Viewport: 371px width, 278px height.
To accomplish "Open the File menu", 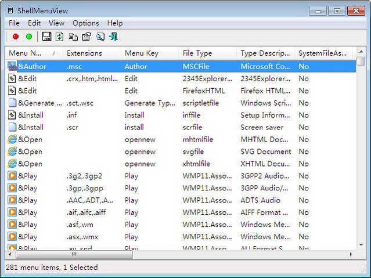I will [x=14, y=23].
